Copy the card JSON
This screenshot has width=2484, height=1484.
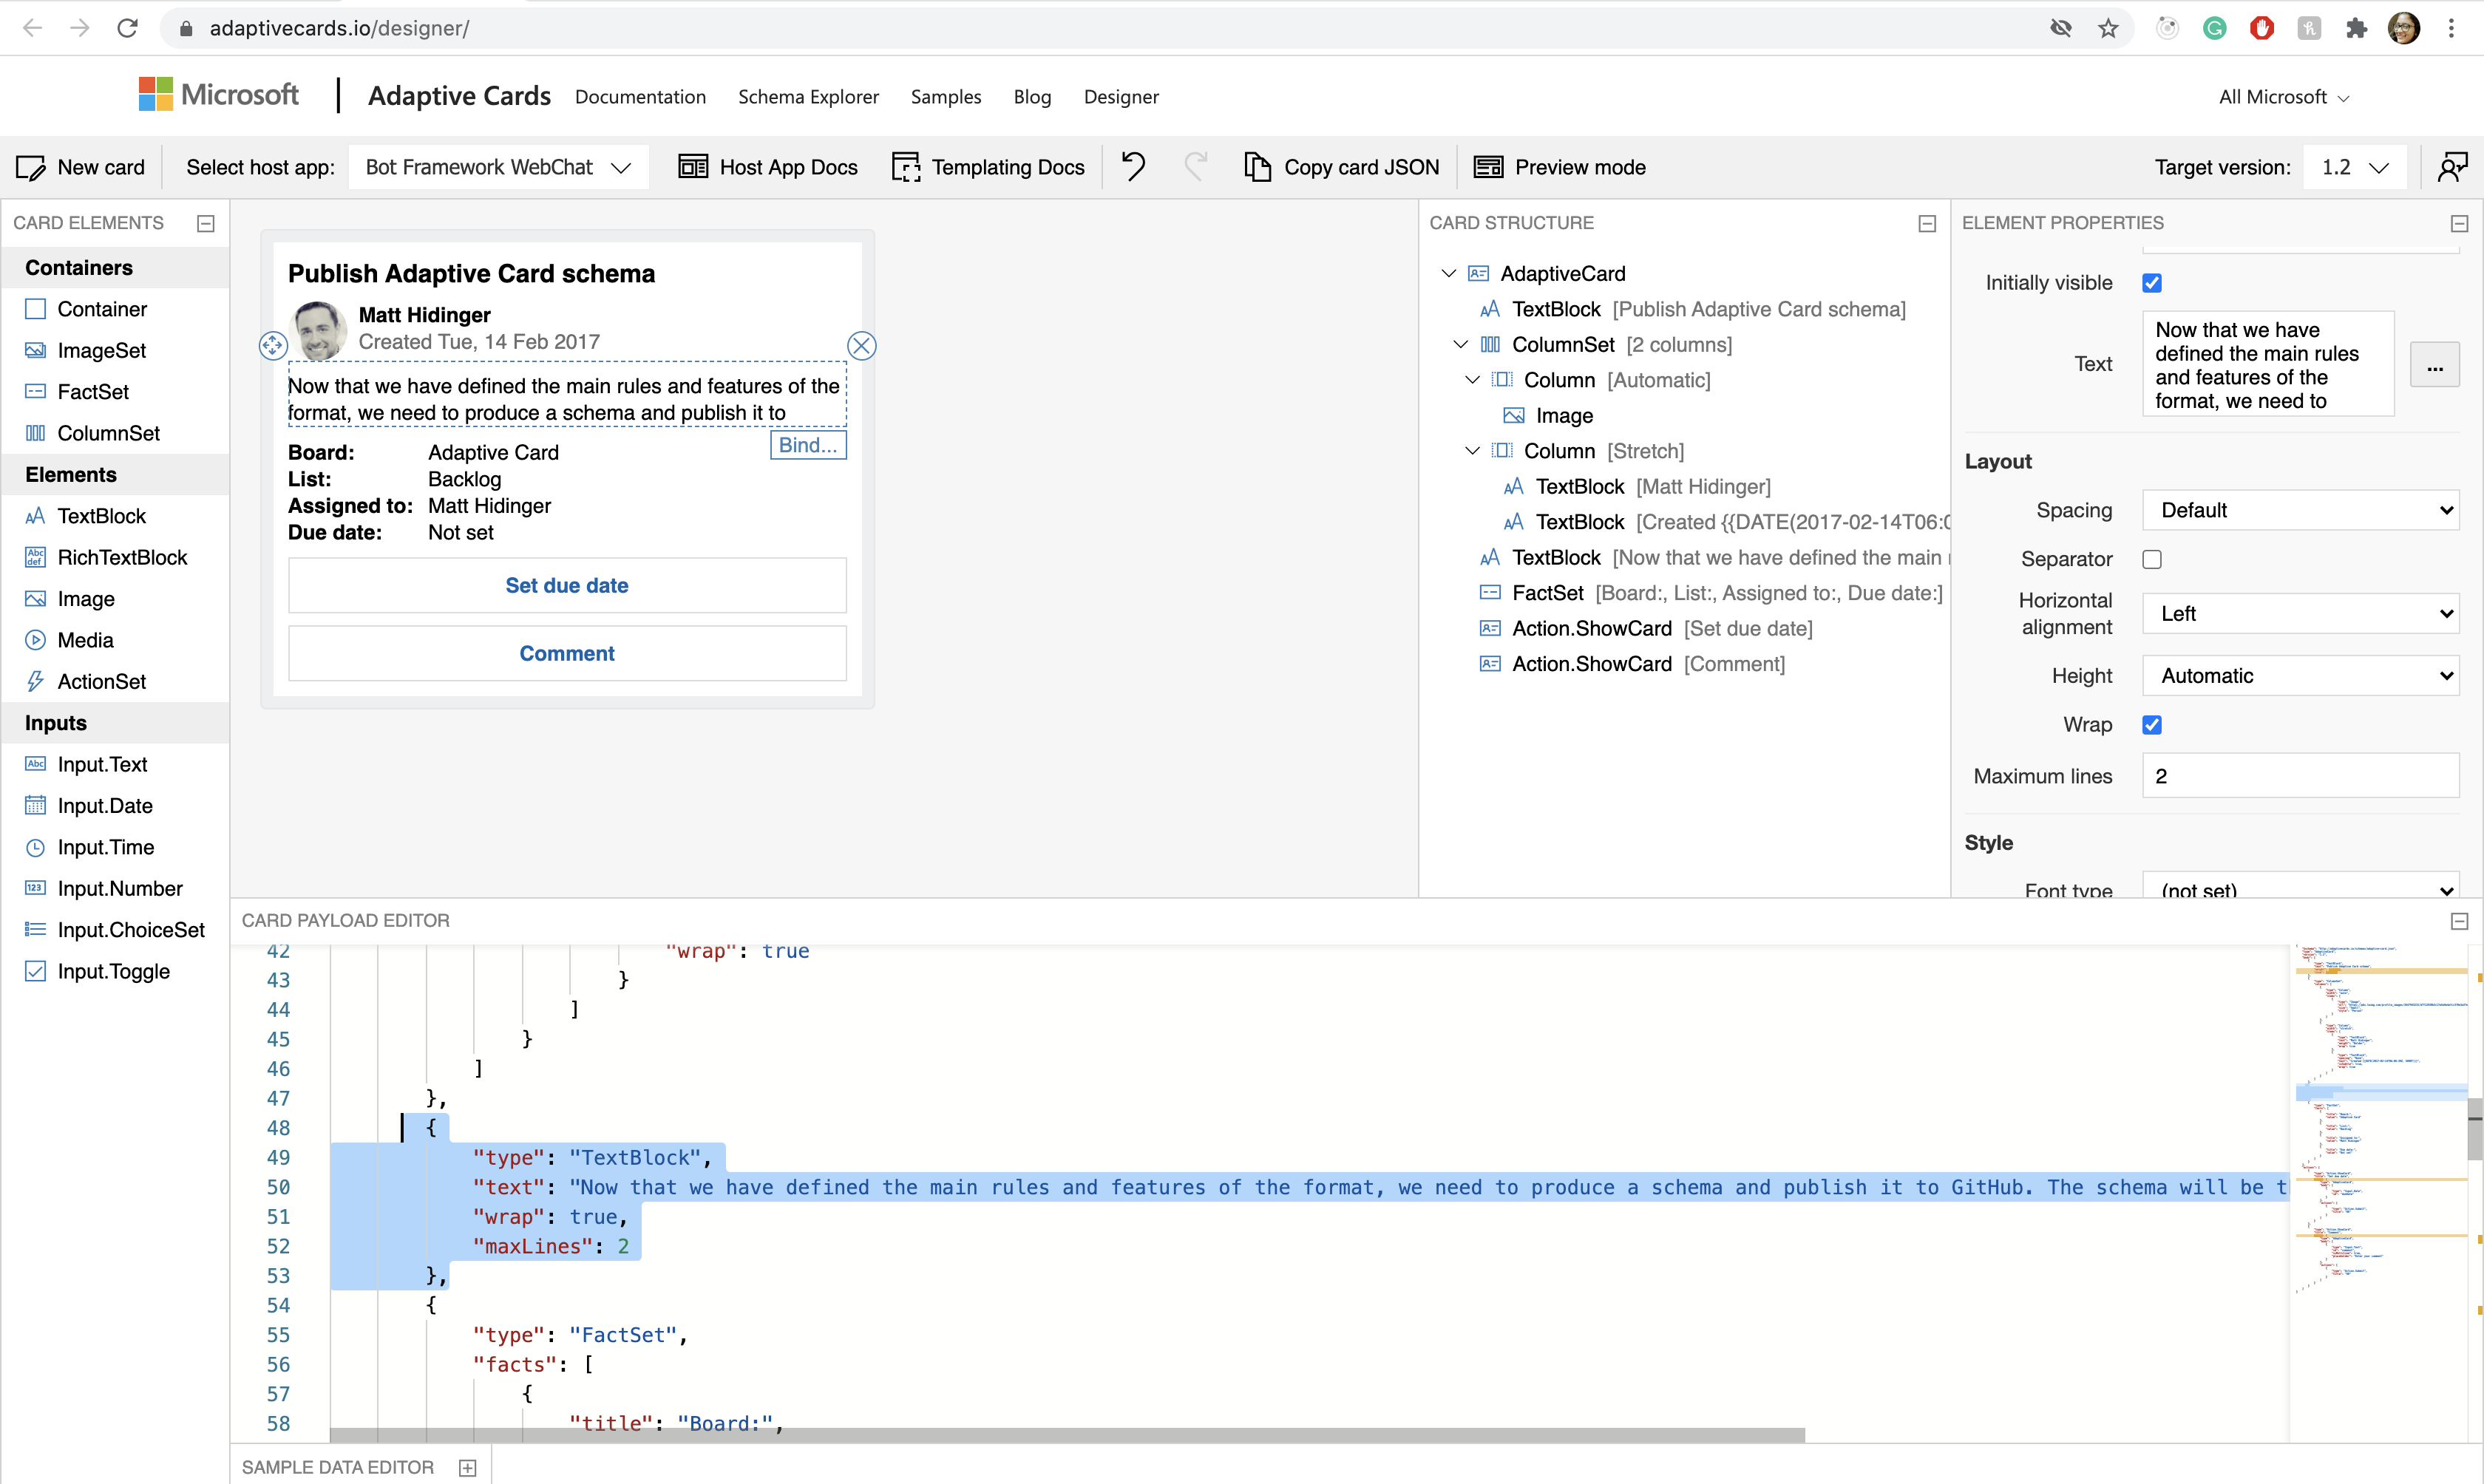coord(1341,167)
